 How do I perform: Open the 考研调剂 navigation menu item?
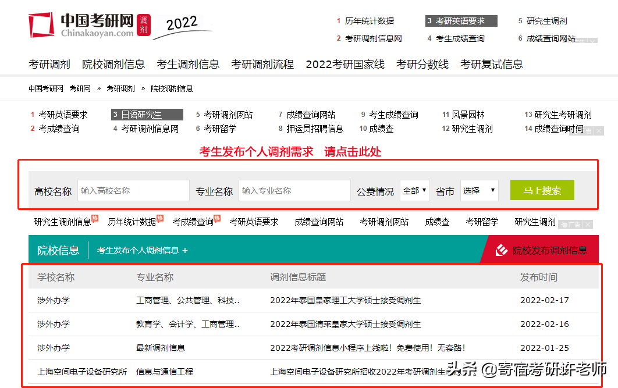pyautogui.click(x=49, y=64)
